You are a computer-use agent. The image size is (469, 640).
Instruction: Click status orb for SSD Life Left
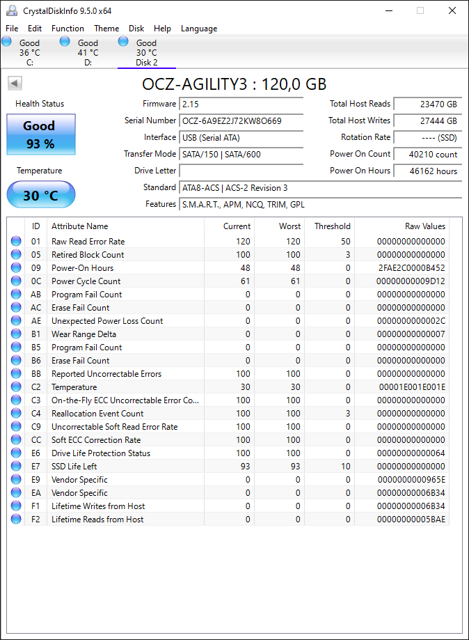16,466
